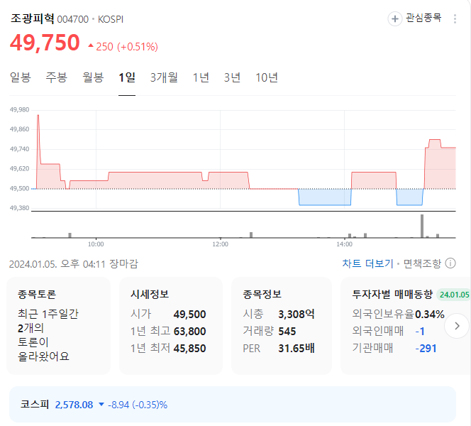471x426 pixels.
Task: Click the 49,500 baseline axis label
Action: pos(20,188)
